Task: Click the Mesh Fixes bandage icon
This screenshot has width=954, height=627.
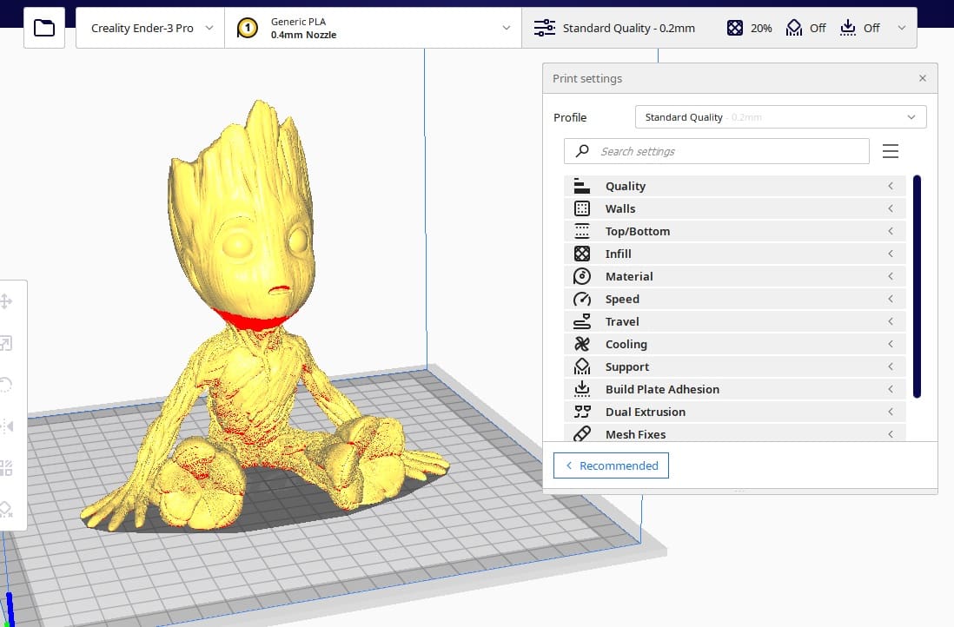Action: click(581, 433)
